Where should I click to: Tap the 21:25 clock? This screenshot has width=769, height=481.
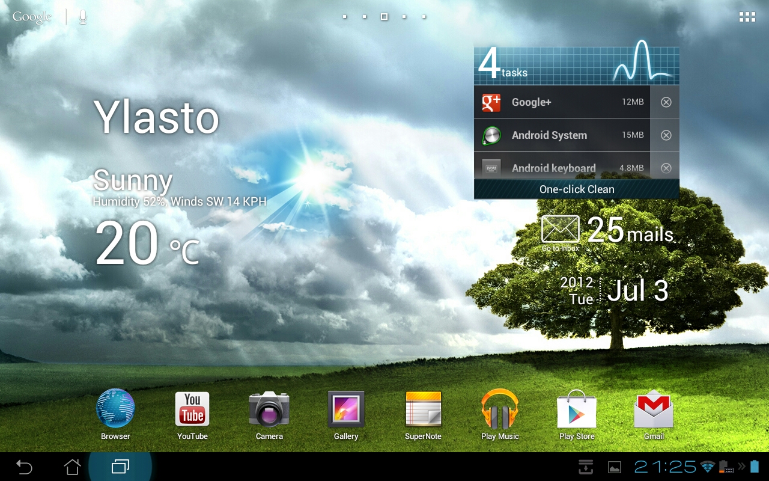(665, 467)
